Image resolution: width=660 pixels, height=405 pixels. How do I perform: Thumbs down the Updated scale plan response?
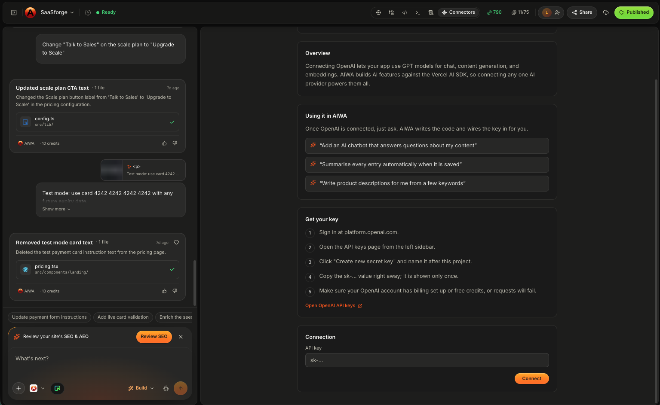tap(175, 143)
